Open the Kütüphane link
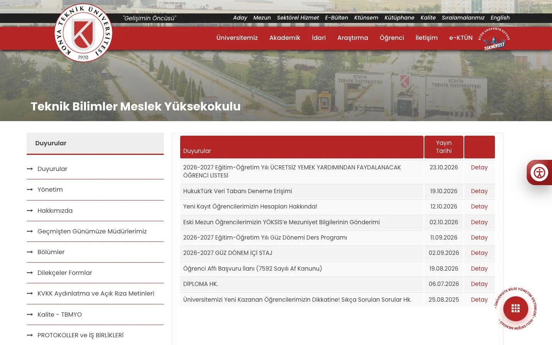Screen dimensions: 552x345 point(399,18)
